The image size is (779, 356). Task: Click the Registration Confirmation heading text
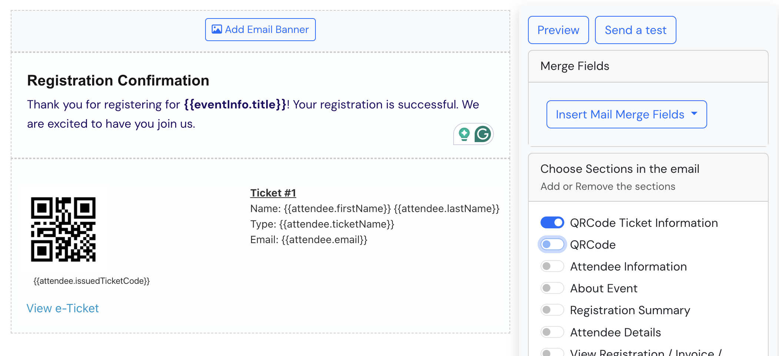(118, 81)
